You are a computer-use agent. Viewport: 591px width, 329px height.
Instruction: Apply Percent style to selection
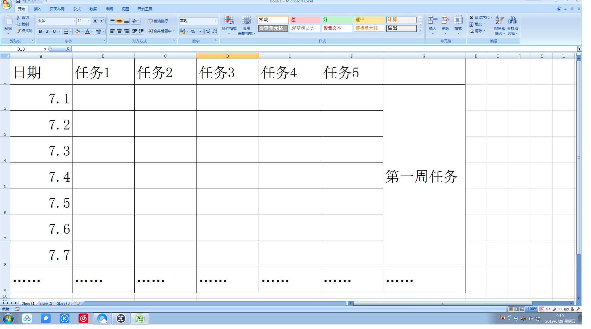coord(193,31)
